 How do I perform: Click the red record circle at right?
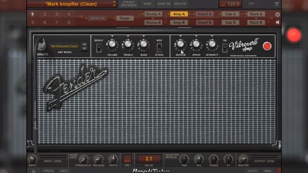point(294,35)
